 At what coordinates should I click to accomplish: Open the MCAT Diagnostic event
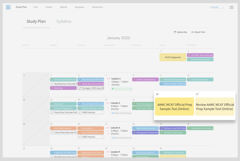pyautogui.click(x=173, y=57)
